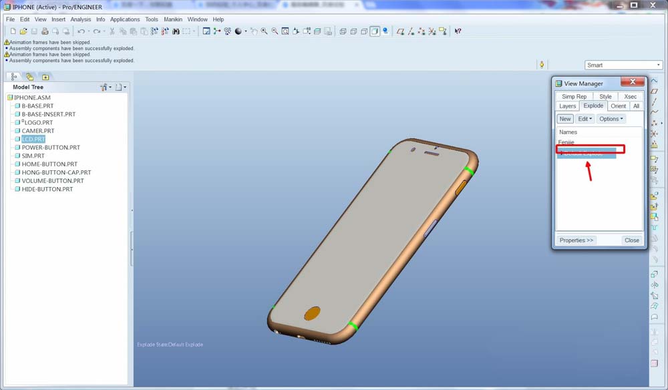This screenshot has width=668, height=390.
Task: Expand the Edit dropdown in View Manager
Action: (x=585, y=119)
